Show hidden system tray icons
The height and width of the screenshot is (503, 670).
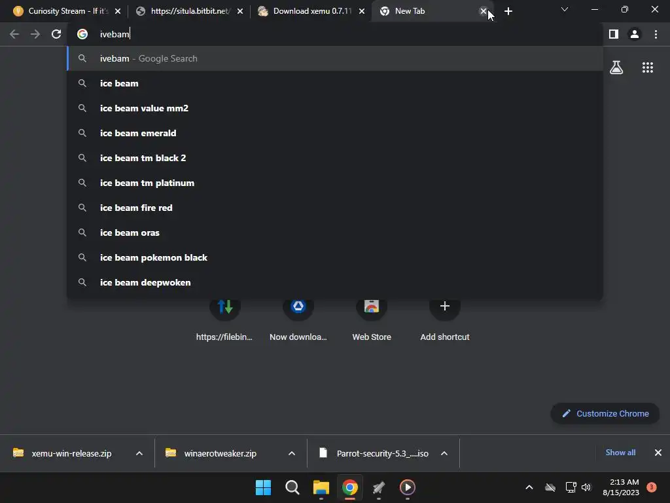point(529,487)
